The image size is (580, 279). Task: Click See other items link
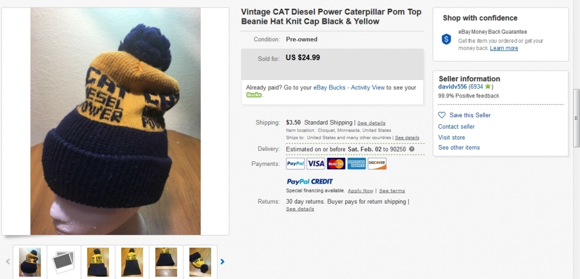pos(459,147)
